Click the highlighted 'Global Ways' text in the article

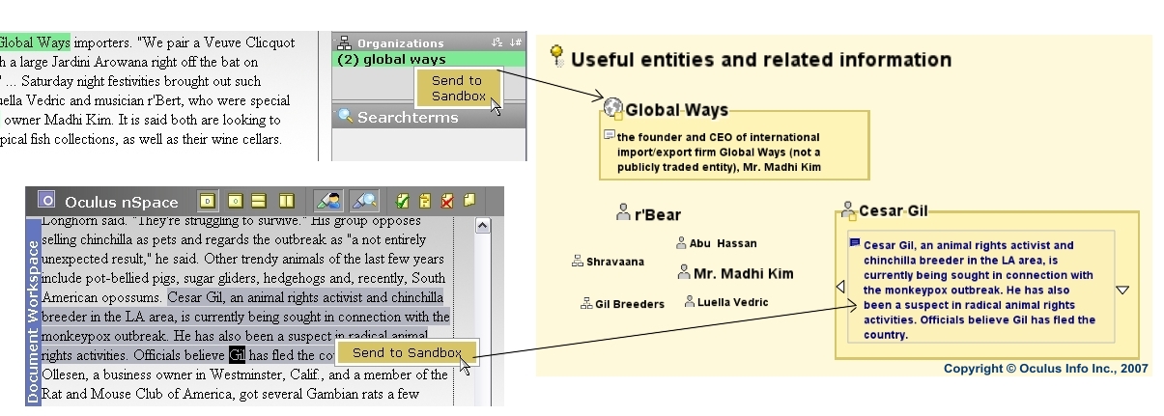[35, 42]
